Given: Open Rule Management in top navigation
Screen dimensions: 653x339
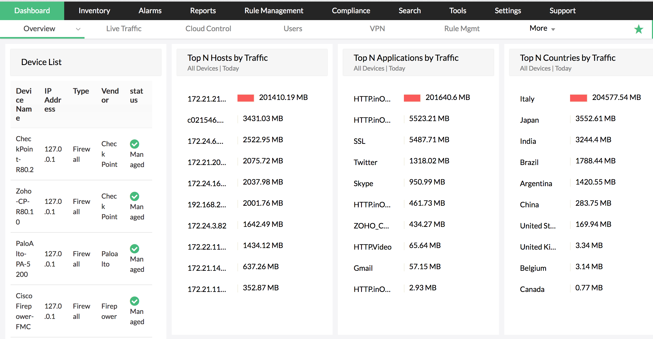Looking at the screenshot, I should (x=274, y=11).
